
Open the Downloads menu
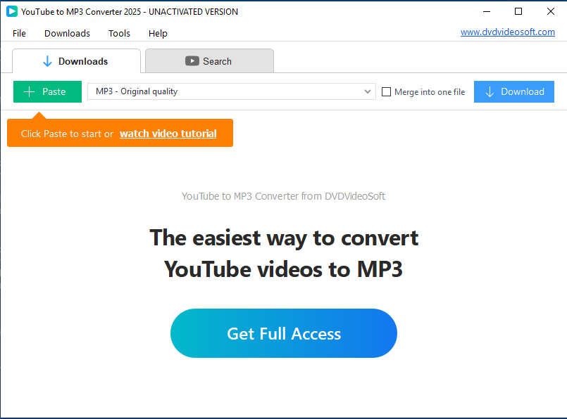coord(67,33)
